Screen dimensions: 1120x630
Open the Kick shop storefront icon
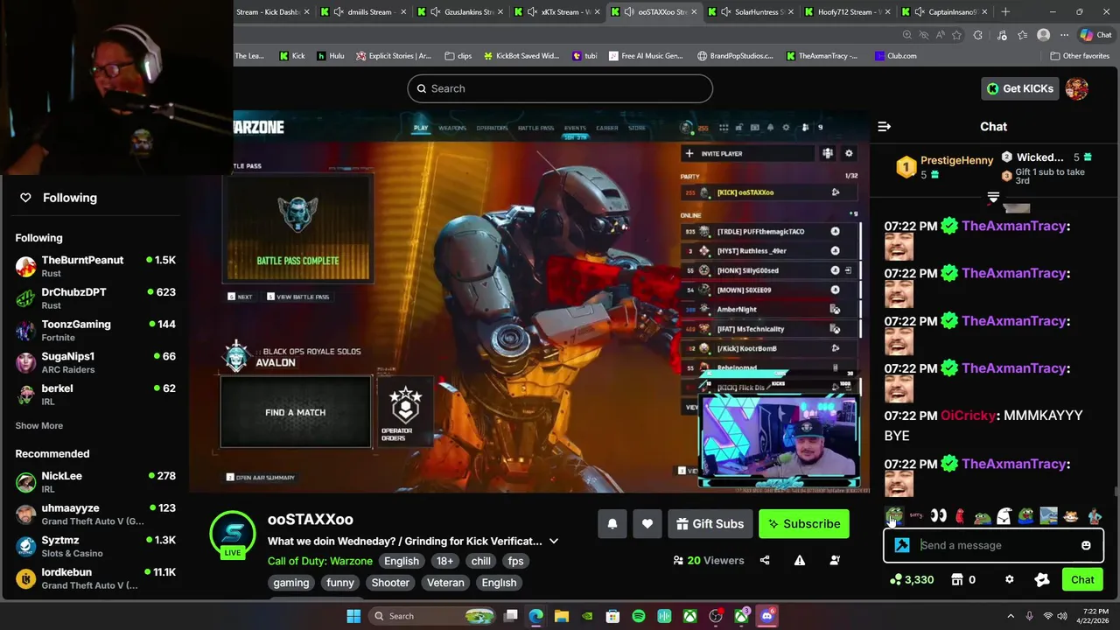(957, 579)
